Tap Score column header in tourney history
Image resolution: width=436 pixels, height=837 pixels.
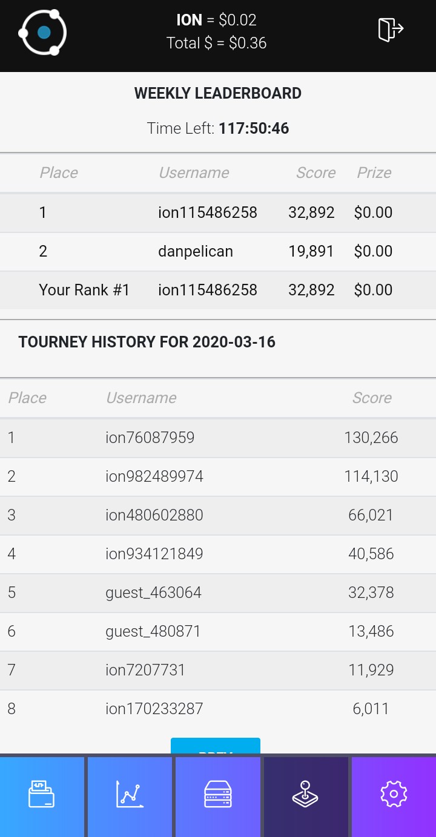pos(372,398)
